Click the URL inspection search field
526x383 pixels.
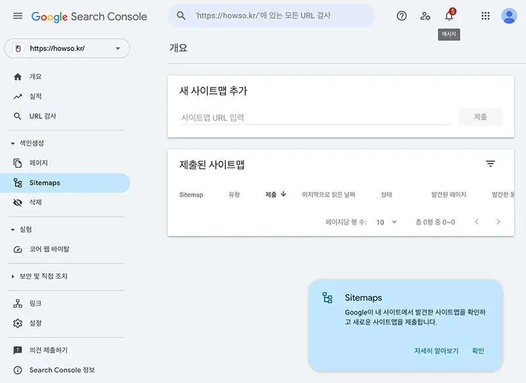(x=271, y=15)
